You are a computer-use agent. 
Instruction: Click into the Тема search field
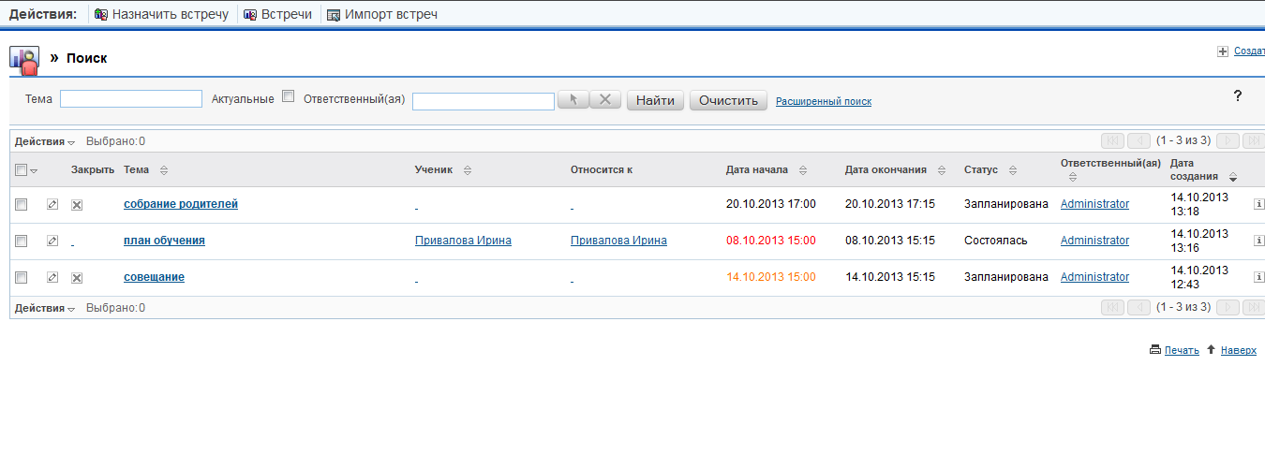tap(131, 99)
